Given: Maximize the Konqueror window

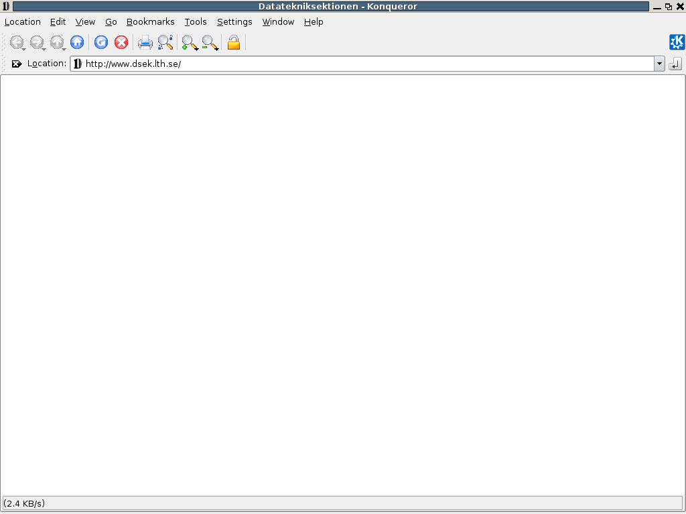Looking at the screenshot, I should point(669,7).
